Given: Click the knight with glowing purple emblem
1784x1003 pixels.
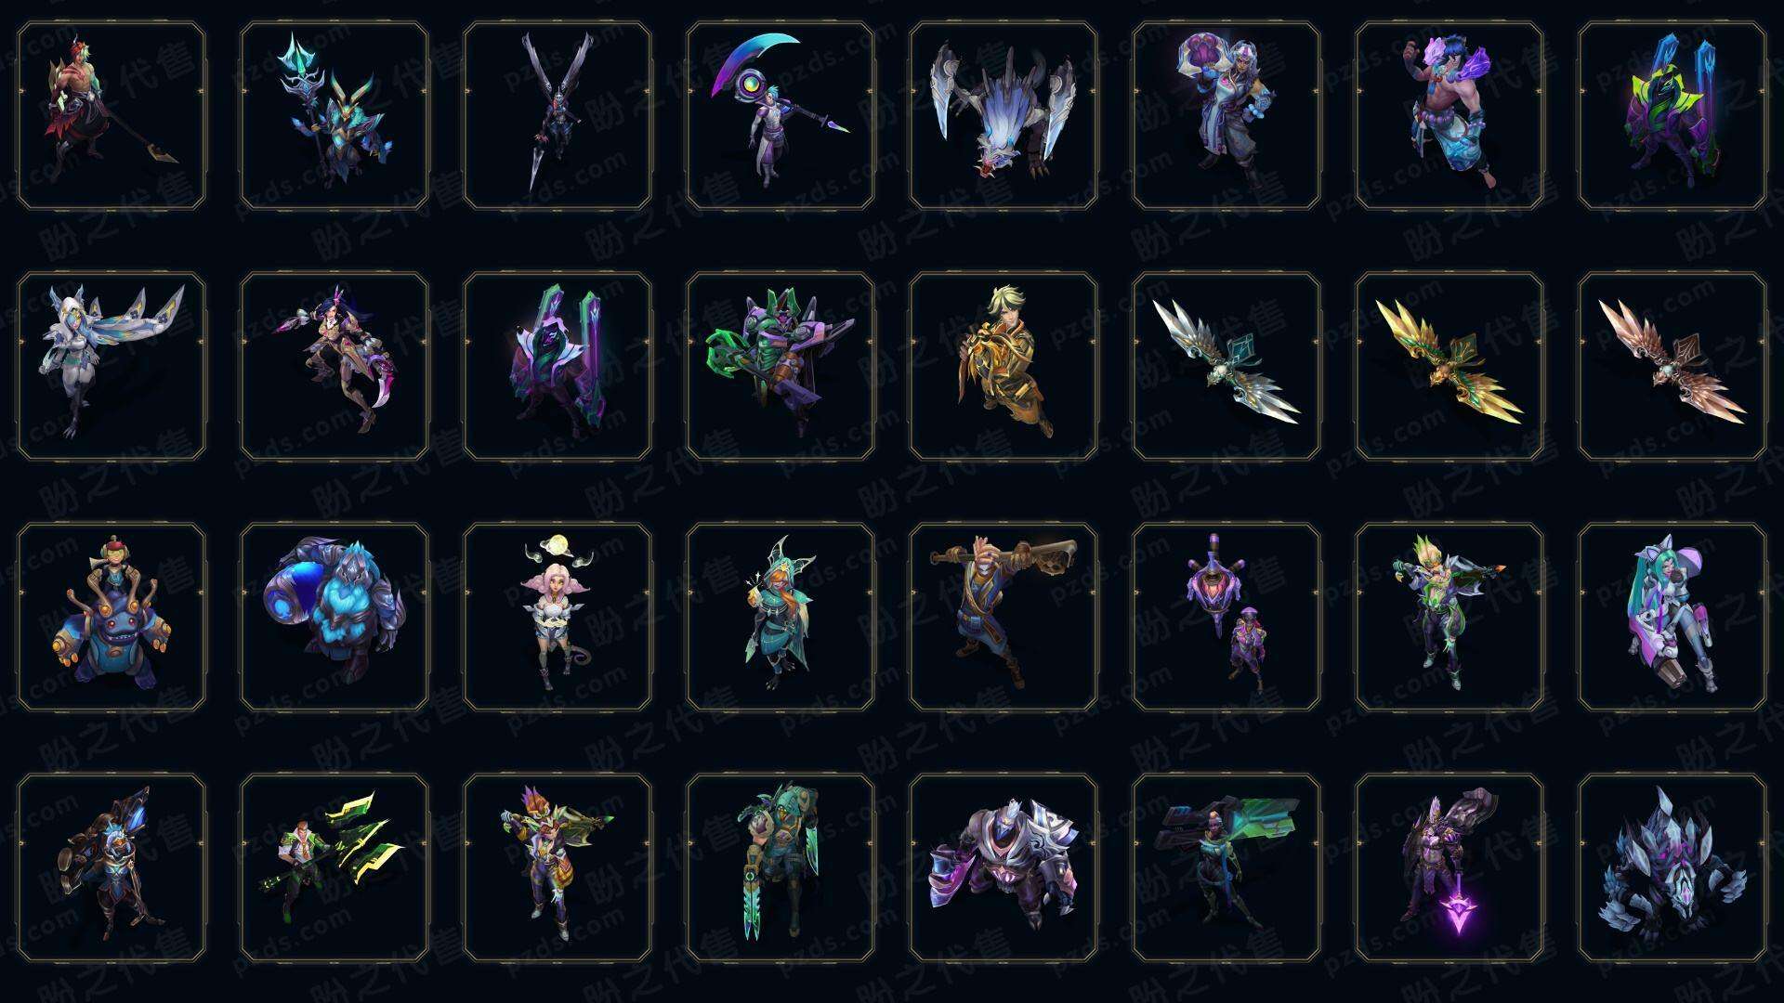Looking at the screenshot, I should coord(1449,867).
